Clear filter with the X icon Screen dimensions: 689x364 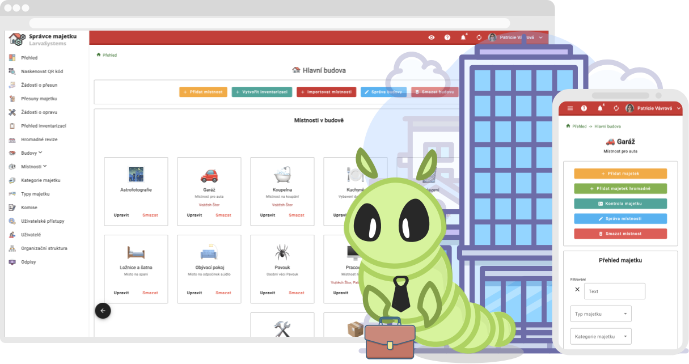(x=577, y=290)
